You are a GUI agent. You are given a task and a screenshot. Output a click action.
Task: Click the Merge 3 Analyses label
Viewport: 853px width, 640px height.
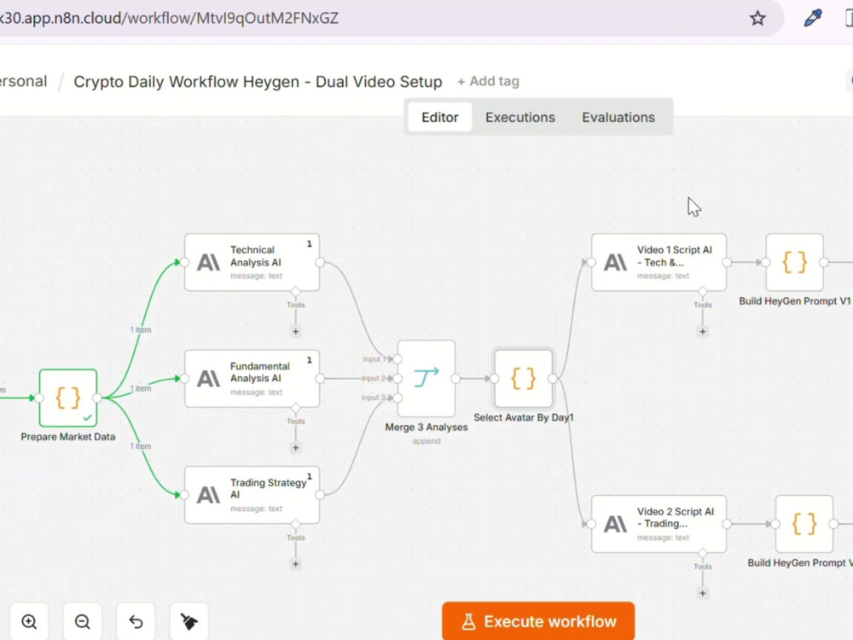(x=426, y=428)
